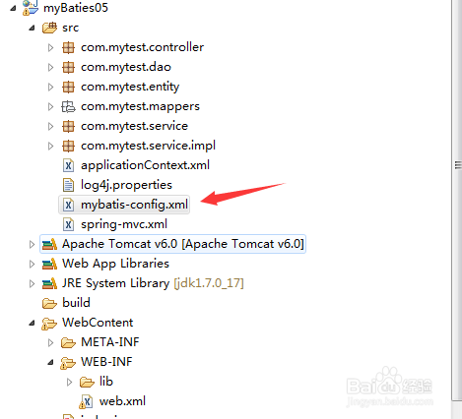Viewport: 462px width, 419px height.
Task: Select the com.mytest.mappers label
Action: coord(140,107)
